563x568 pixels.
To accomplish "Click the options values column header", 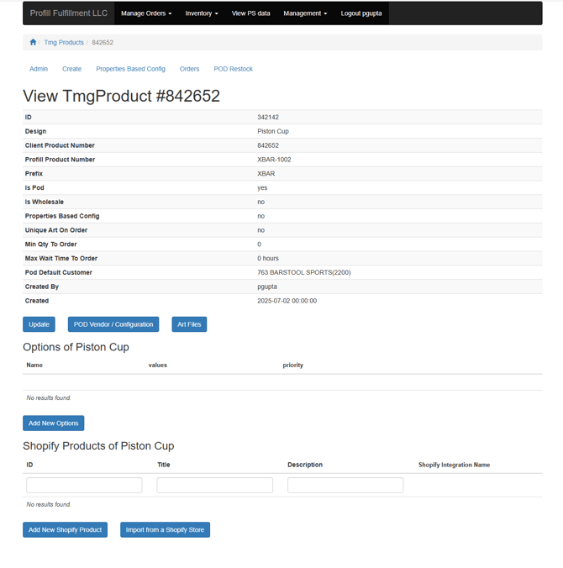I will (x=158, y=366).
